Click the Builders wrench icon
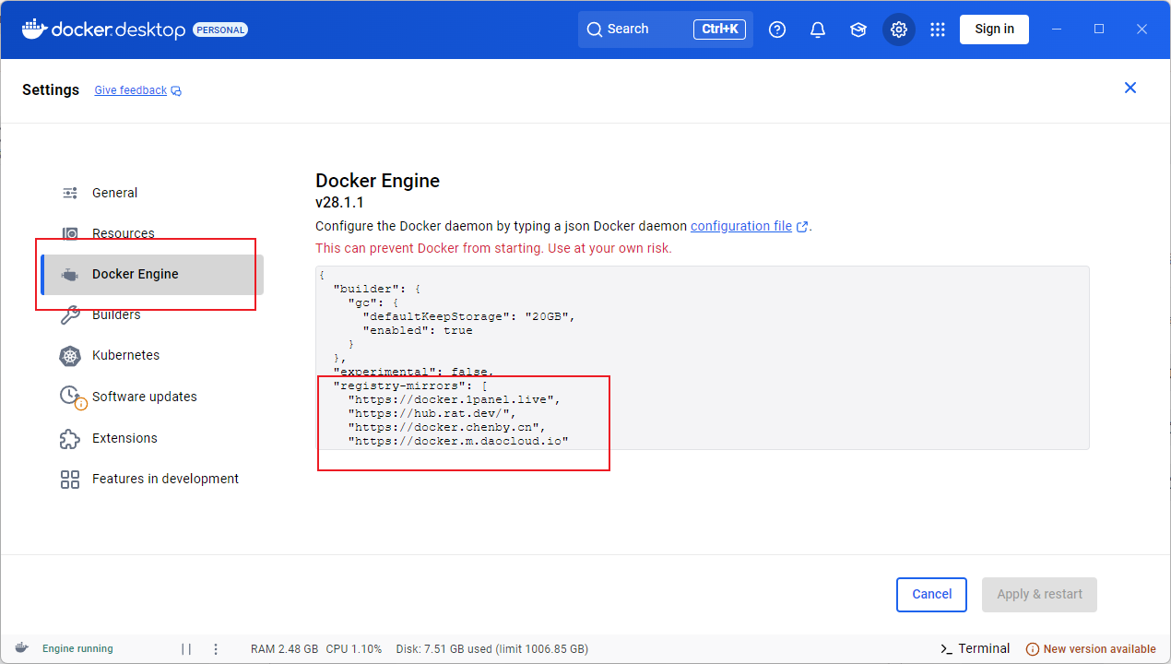1171x664 pixels. pos(70,314)
